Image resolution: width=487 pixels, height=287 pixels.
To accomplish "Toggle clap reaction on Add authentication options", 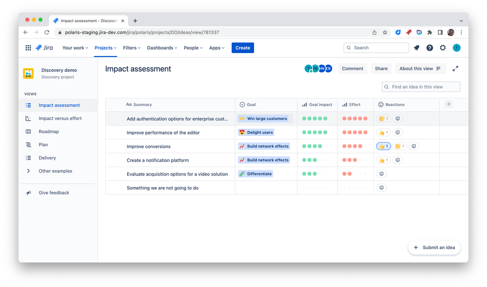I will click(384, 119).
